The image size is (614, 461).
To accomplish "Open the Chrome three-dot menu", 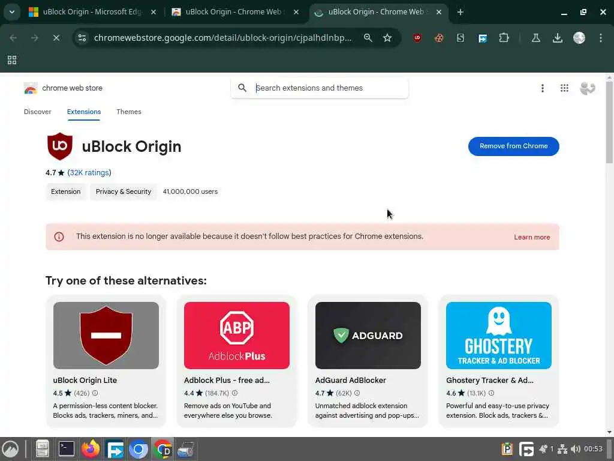I will tap(601, 38).
